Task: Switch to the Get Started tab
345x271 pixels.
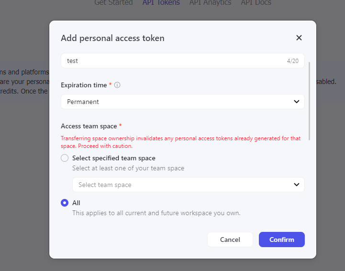Action: [x=113, y=3]
